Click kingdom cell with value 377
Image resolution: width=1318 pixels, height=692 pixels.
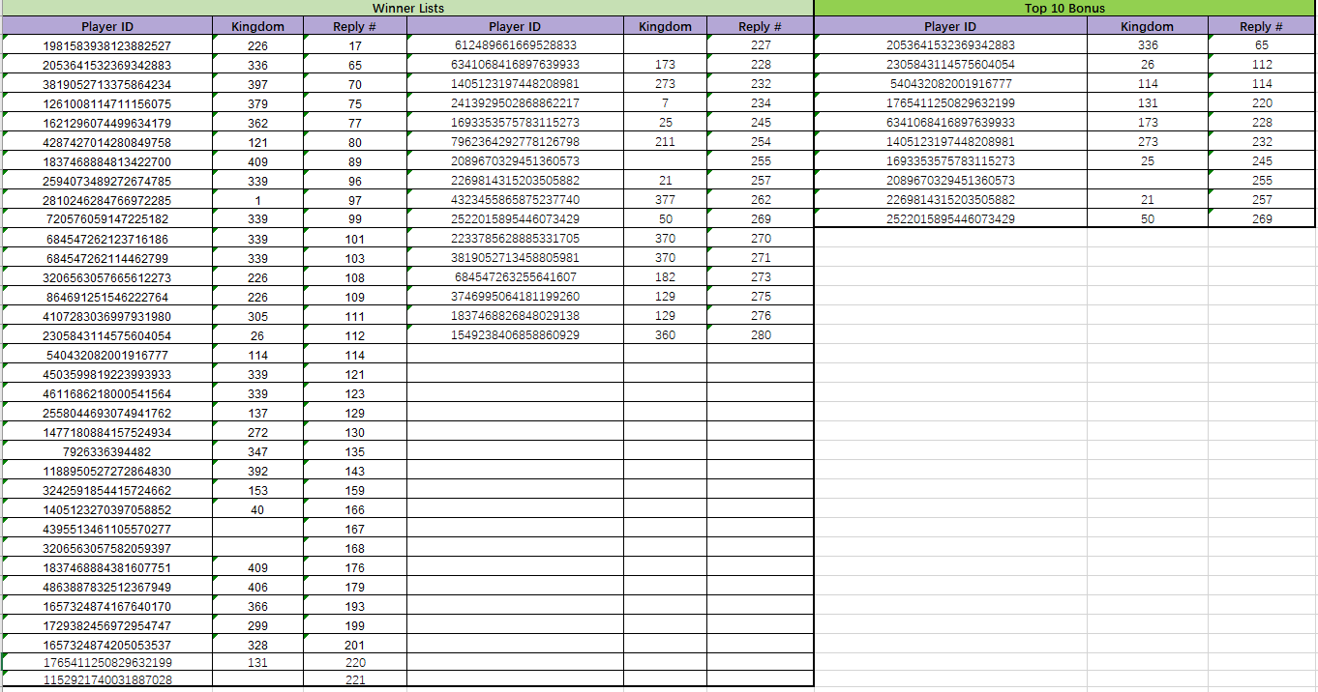click(x=665, y=200)
